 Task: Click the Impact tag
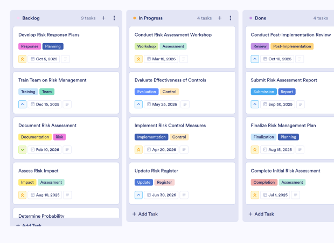point(27,183)
